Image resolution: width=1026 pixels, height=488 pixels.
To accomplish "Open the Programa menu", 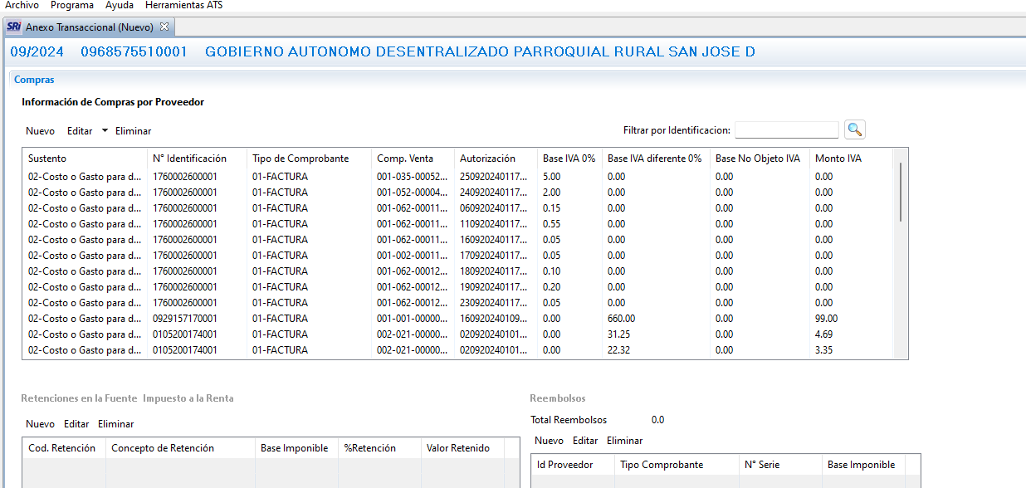I will [72, 5].
